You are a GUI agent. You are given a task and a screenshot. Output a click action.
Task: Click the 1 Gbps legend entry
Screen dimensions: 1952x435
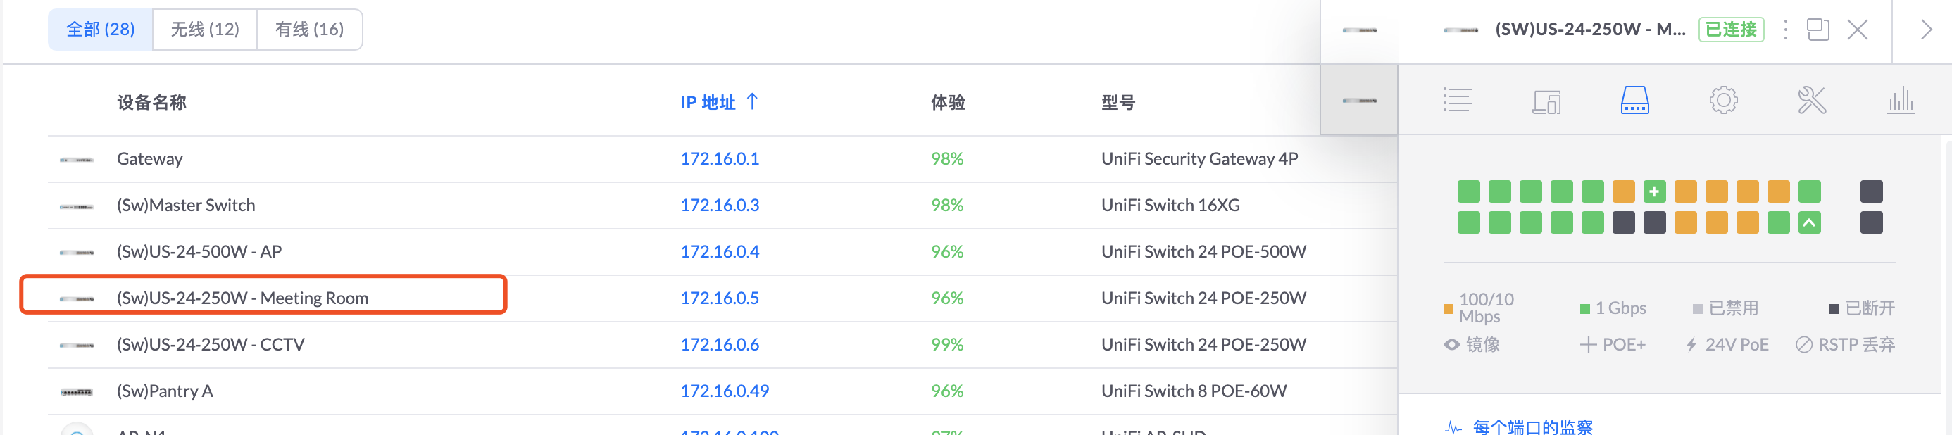coord(1613,308)
